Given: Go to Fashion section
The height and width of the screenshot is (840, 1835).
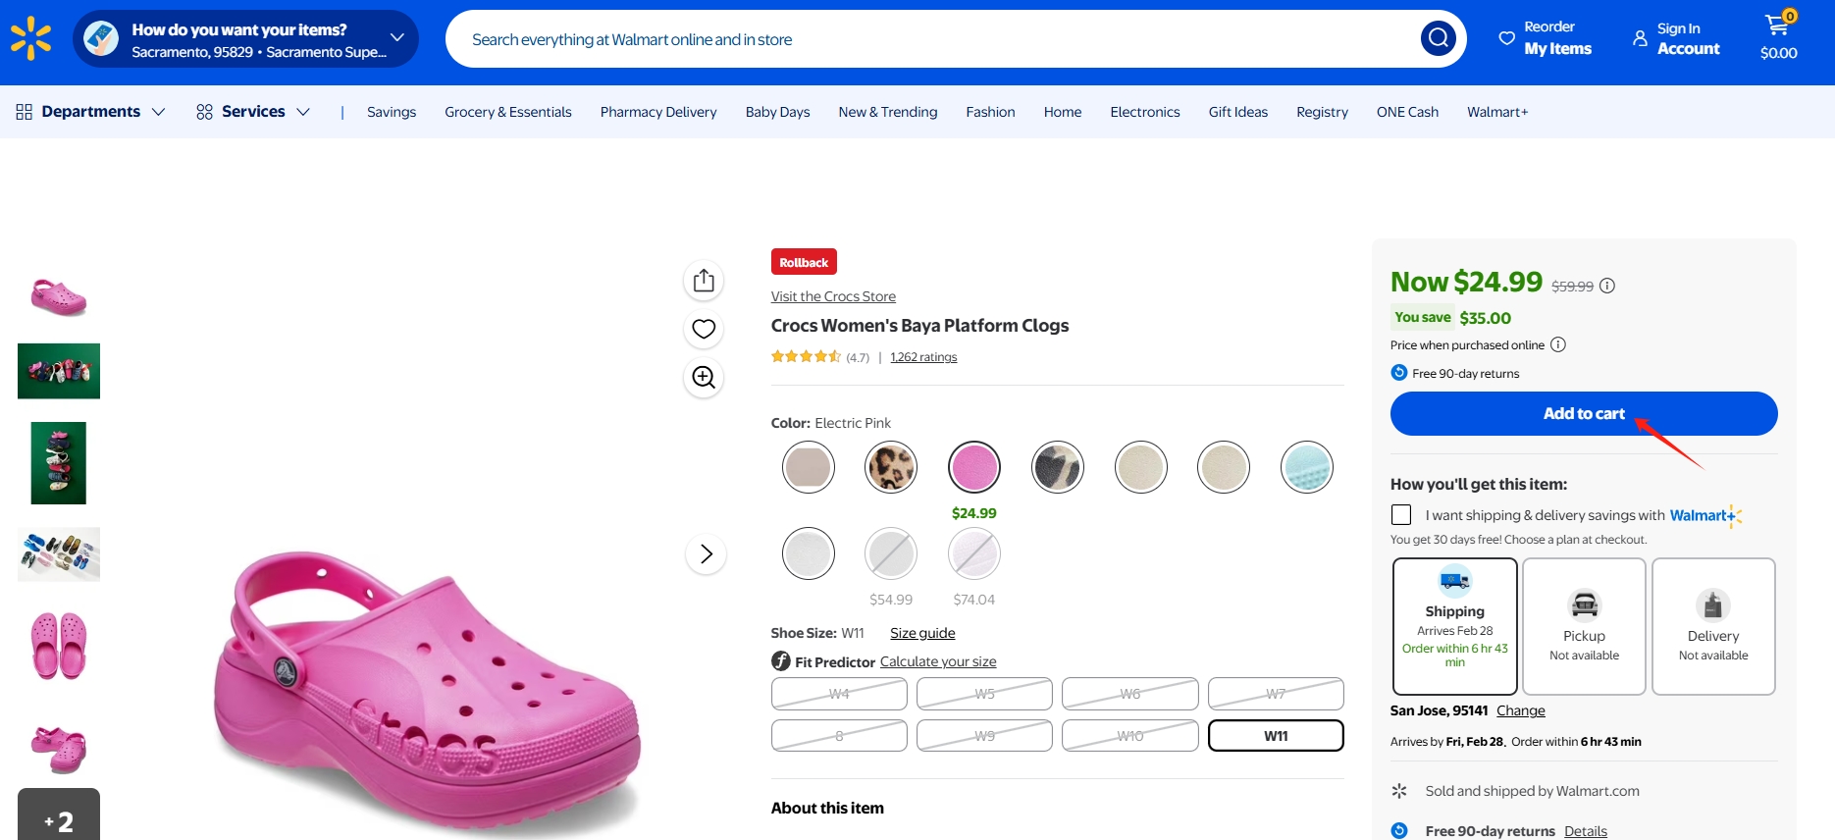Looking at the screenshot, I should (990, 112).
